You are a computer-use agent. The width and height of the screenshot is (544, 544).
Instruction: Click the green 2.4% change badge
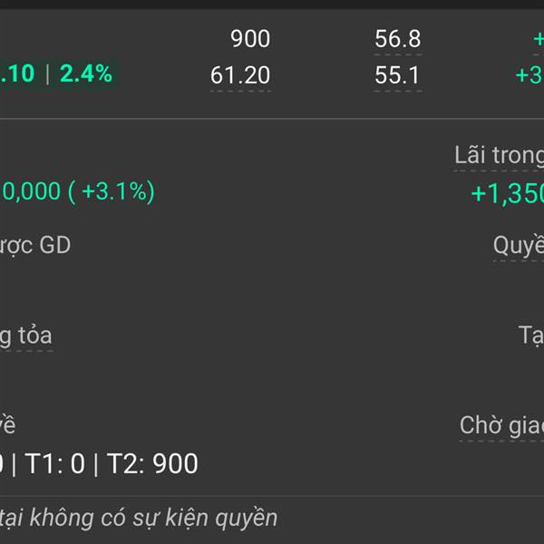(86, 73)
